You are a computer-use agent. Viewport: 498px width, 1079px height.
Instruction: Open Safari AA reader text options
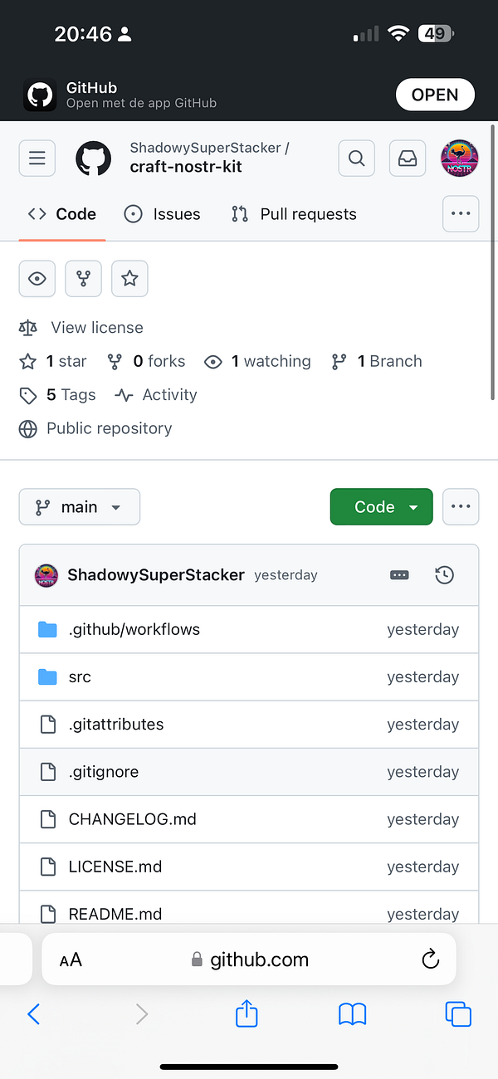[x=71, y=960]
